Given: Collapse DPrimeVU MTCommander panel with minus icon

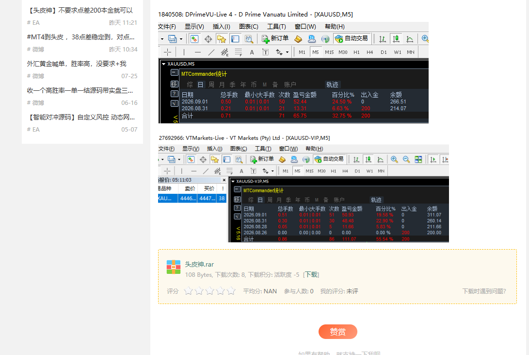Looking at the screenshot, I should (175, 73).
